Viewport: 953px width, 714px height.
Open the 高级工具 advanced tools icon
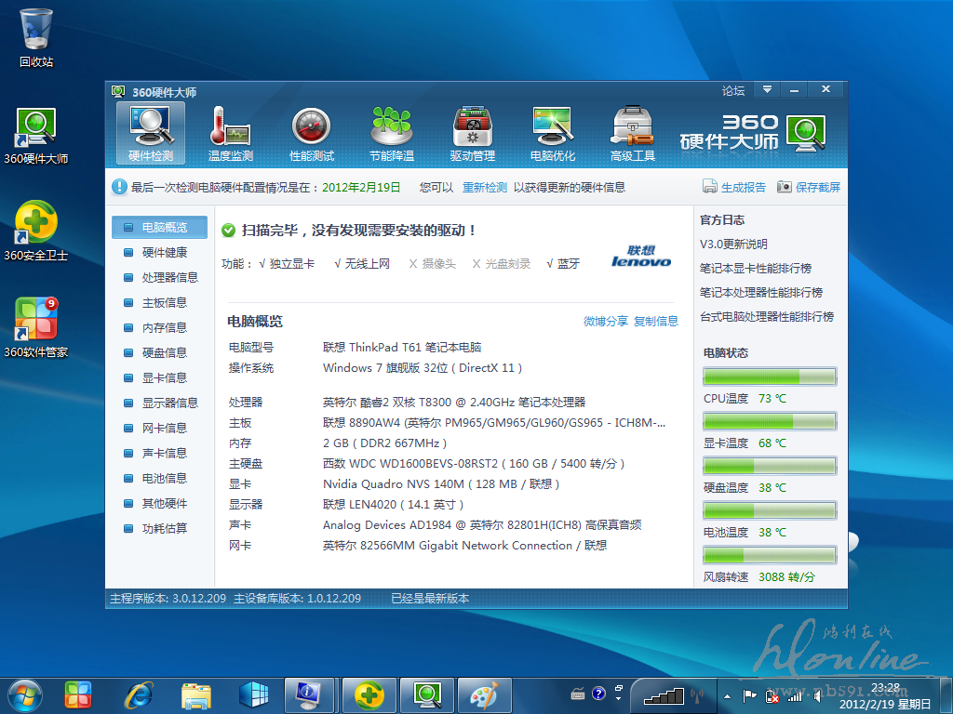tap(633, 132)
